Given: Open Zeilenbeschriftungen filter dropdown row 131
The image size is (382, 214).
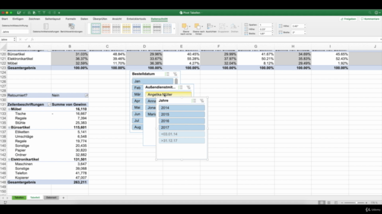Looking at the screenshot, I should 49,105.
